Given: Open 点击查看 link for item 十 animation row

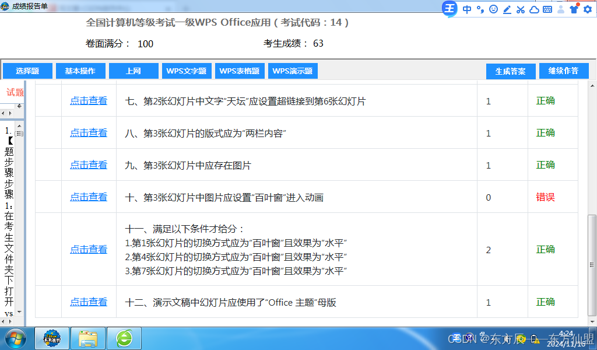Looking at the screenshot, I should (89, 197).
